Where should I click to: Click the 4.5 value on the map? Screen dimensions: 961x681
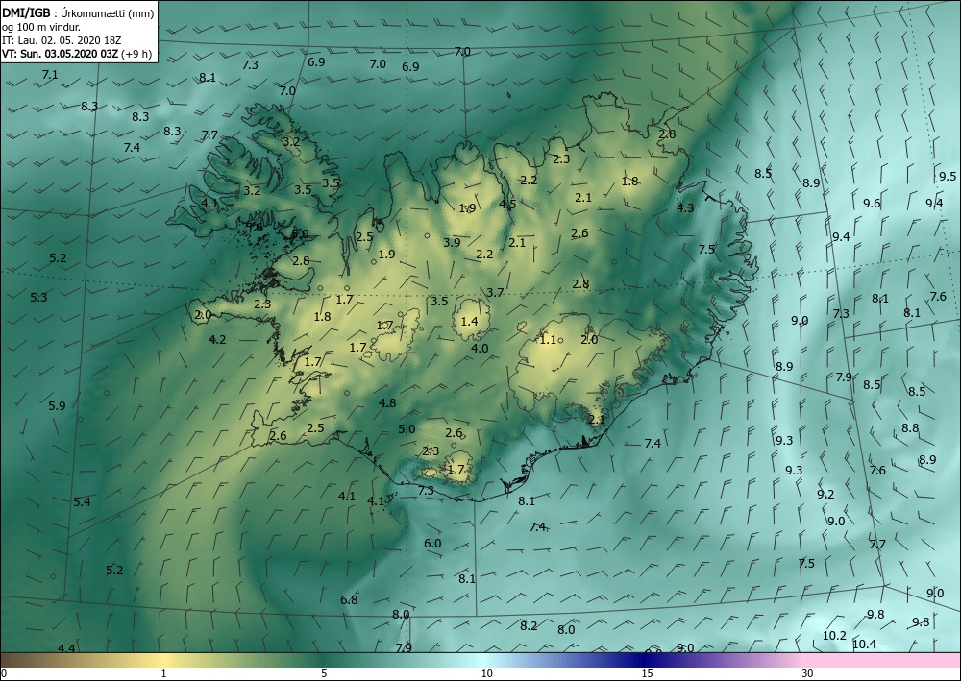[x=507, y=204]
